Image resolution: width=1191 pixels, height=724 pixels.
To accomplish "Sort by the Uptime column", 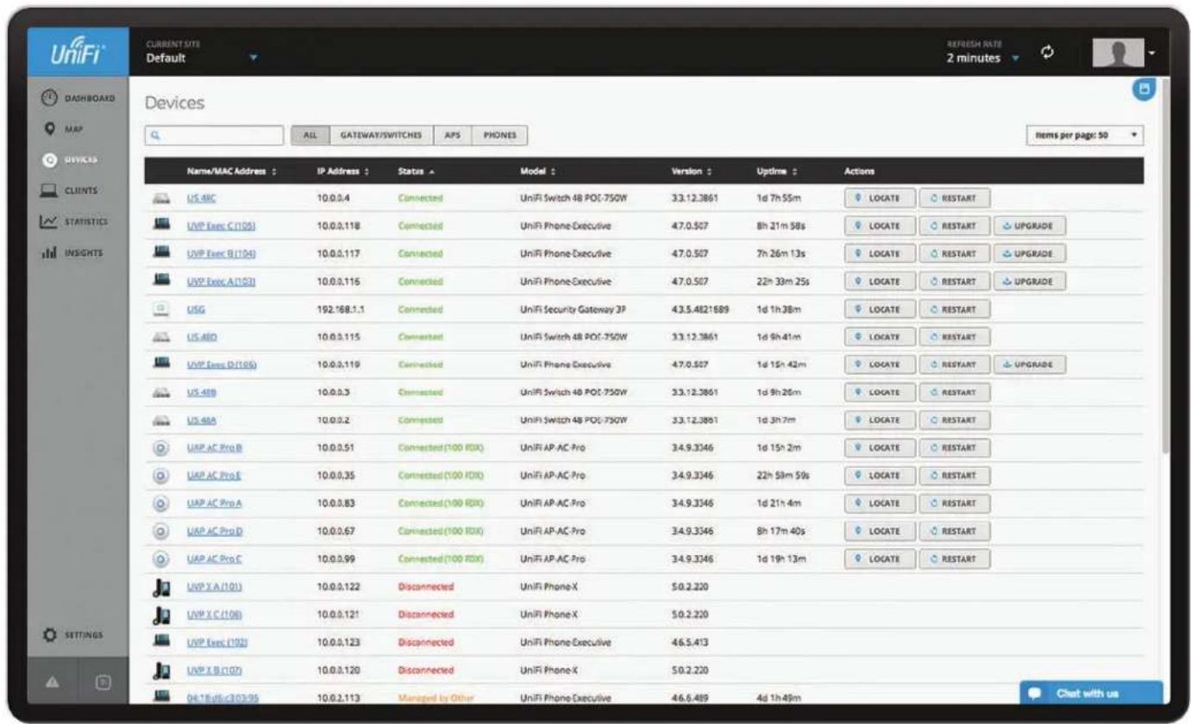I will tap(774, 171).
